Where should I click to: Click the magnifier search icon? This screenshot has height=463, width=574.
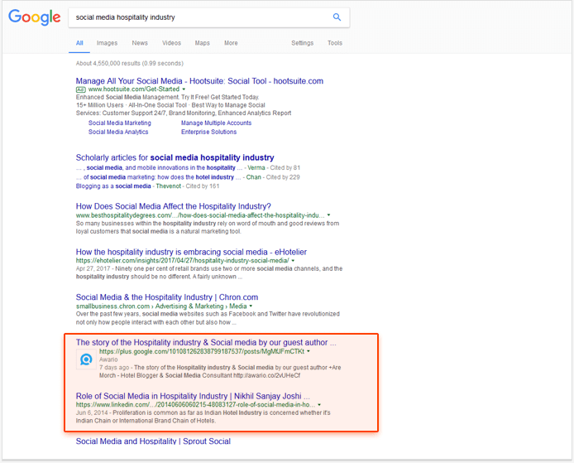337,17
